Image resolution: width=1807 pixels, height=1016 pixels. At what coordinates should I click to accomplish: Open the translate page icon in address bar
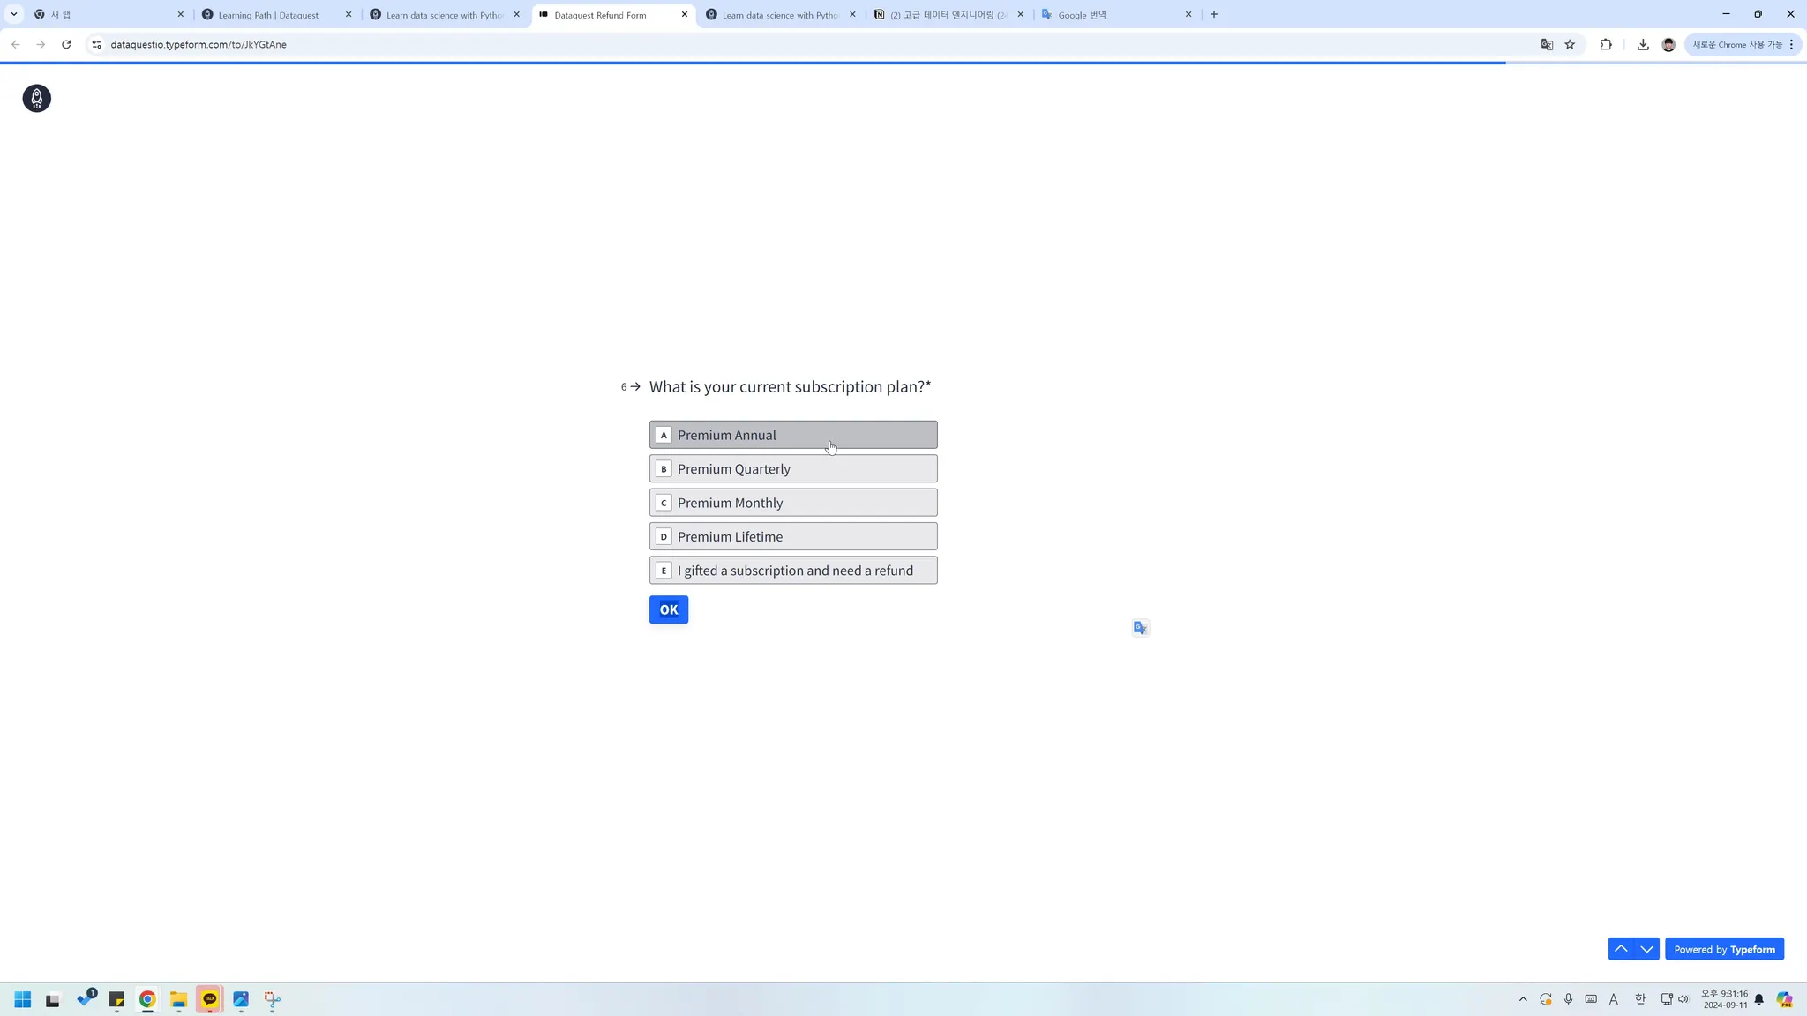click(1546, 44)
